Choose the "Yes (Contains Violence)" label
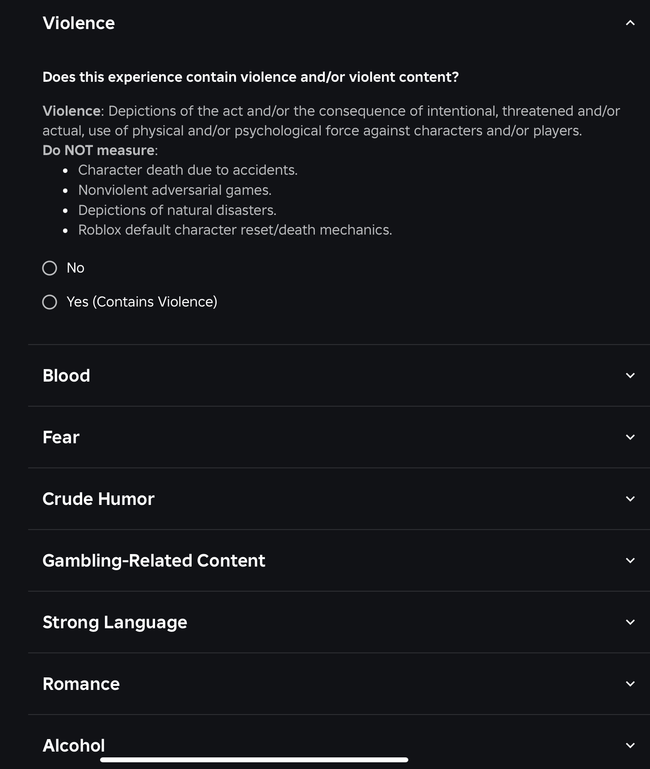Screen dimensions: 650x769 142,302
